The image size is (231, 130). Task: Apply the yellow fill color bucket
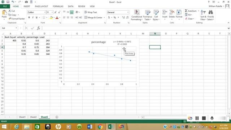(x=51, y=18)
